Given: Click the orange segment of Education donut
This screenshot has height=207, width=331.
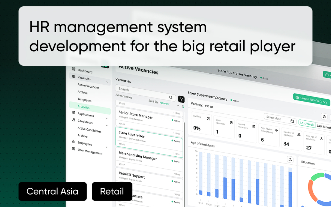Looking at the screenshot, I should 312,190.
